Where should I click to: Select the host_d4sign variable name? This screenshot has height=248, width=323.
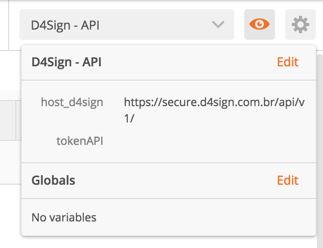coord(72,102)
